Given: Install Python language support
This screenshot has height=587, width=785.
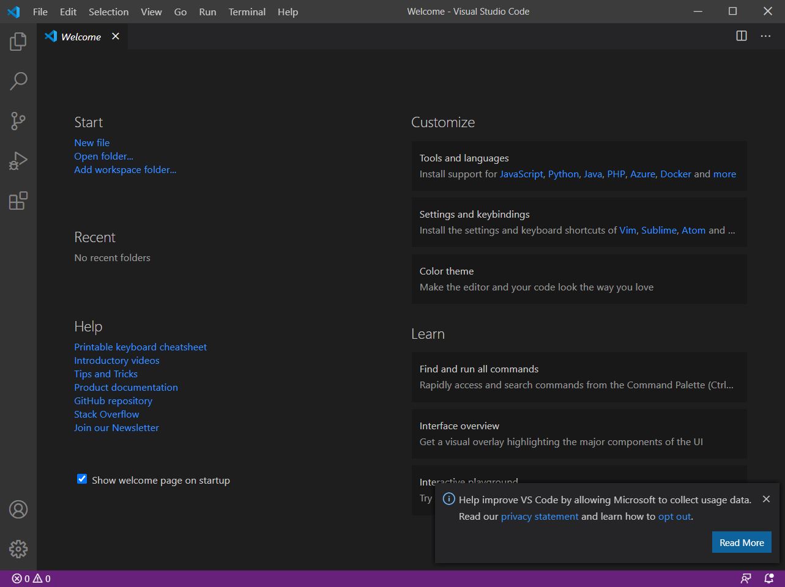Looking at the screenshot, I should [564, 174].
